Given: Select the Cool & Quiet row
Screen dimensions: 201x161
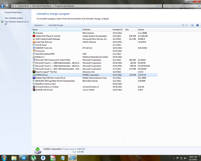Looking at the screenshot, I should (94, 45).
